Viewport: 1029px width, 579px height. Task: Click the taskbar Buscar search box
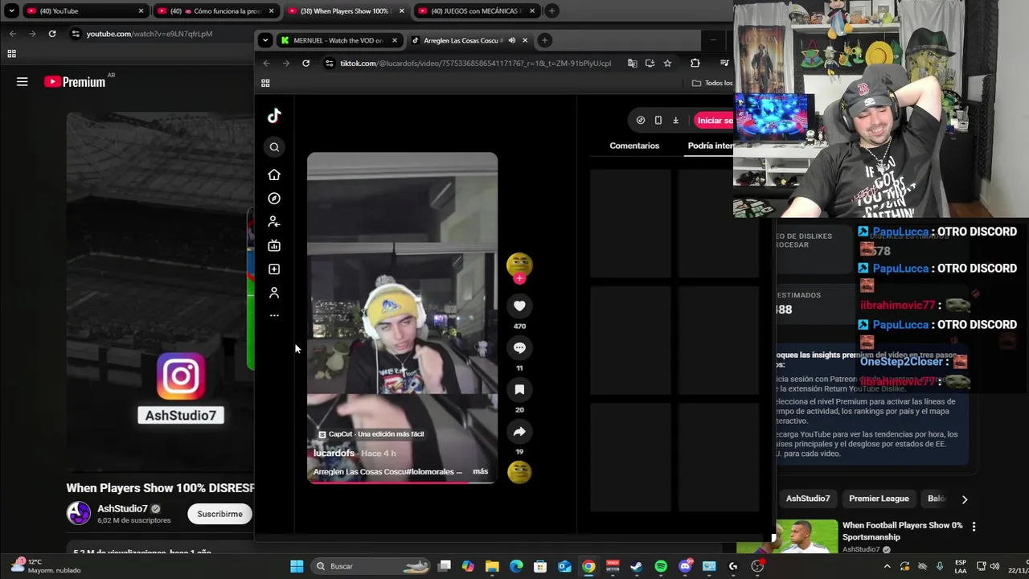pos(372,566)
